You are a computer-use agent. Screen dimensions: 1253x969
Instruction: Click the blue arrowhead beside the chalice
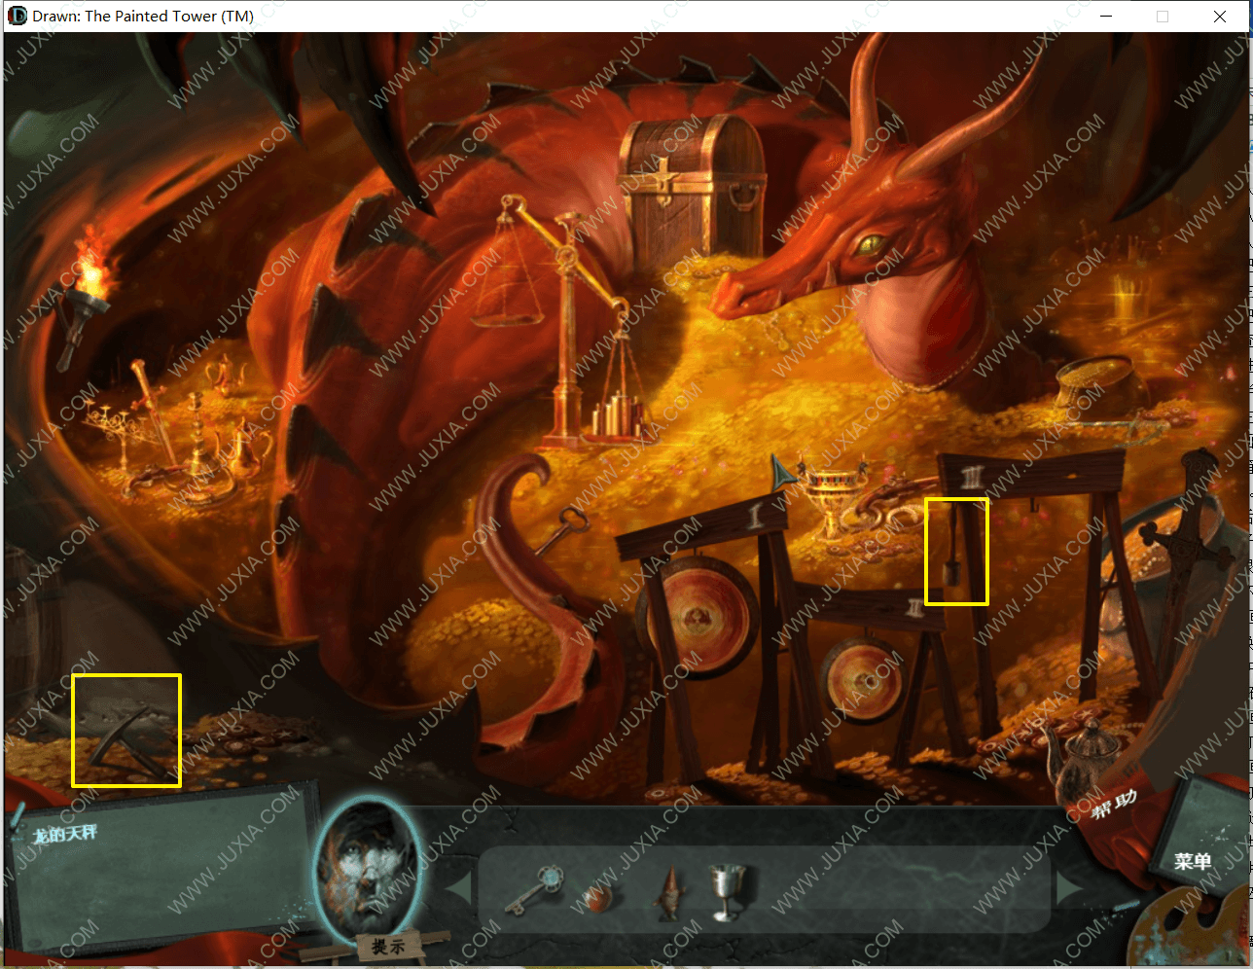point(784,474)
